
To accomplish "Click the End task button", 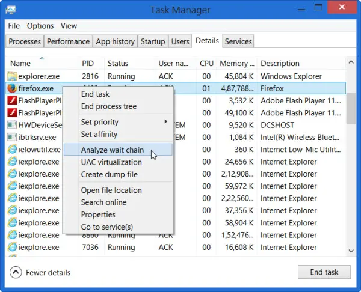I will coord(324,272).
